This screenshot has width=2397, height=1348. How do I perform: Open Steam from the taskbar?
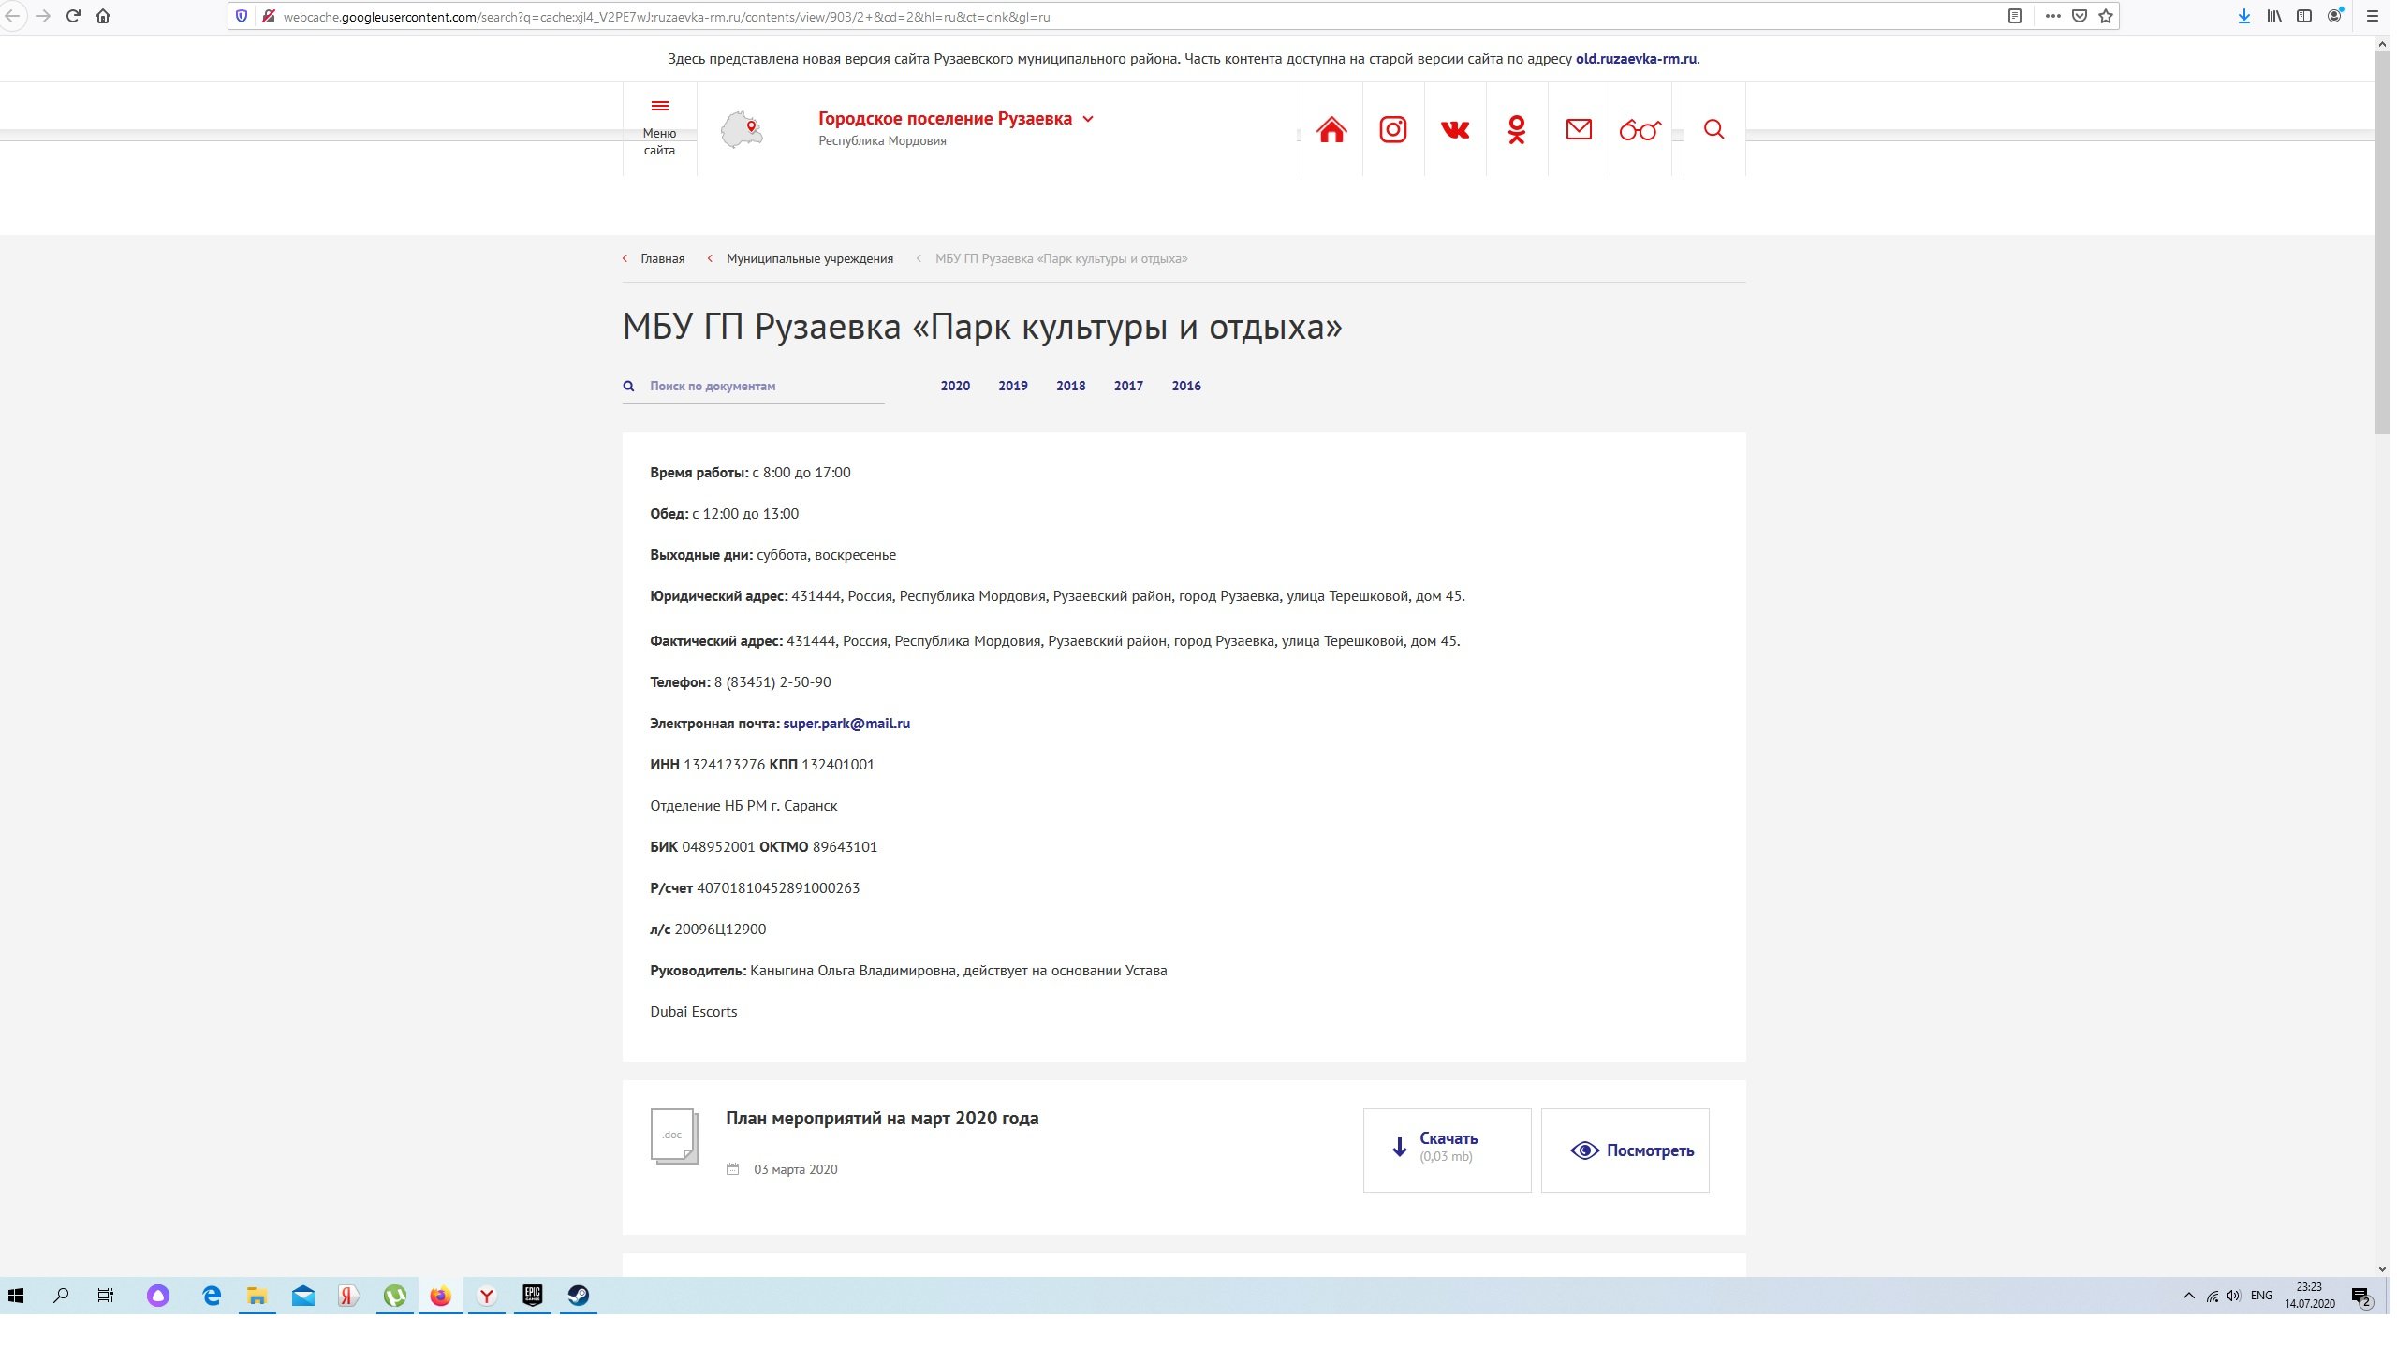579,1296
